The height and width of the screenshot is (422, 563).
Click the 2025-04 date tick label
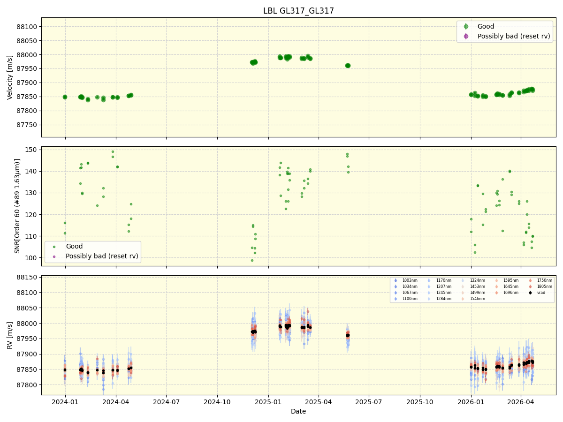click(x=319, y=401)
